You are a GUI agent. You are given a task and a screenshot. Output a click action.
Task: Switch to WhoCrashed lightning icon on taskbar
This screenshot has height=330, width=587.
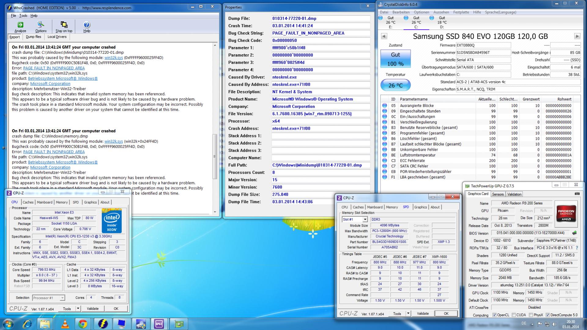[103, 324]
